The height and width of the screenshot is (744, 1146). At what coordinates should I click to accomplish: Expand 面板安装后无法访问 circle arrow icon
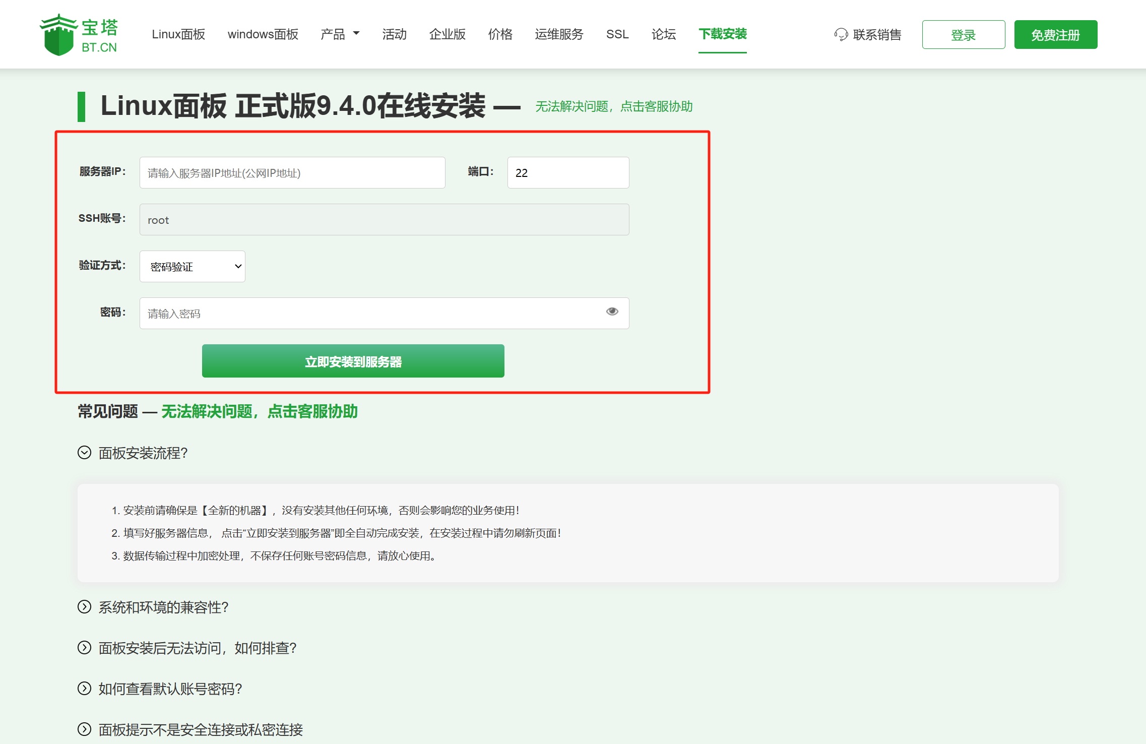[x=84, y=648]
